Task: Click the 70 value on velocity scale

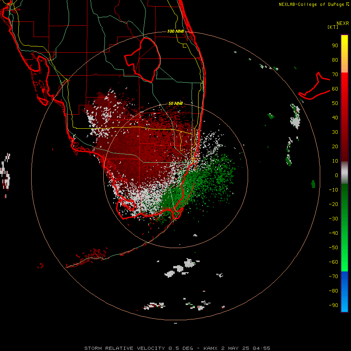Action: [x=335, y=74]
